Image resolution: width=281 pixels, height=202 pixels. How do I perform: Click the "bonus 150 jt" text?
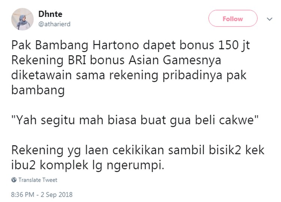(x=215, y=45)
